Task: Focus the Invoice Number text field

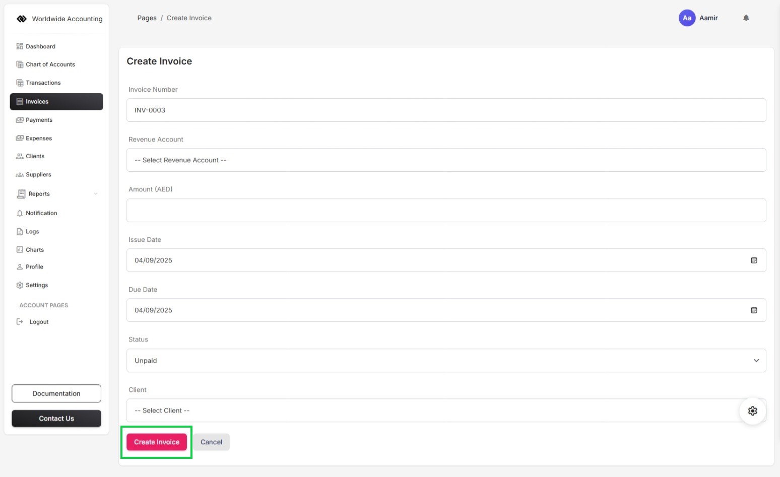Action: (446, 110)
